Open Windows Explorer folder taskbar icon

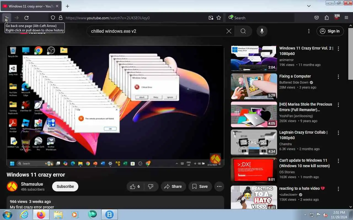coord(58,215)
